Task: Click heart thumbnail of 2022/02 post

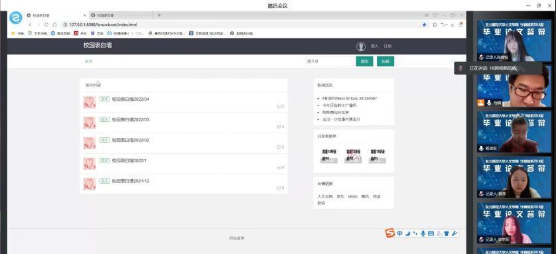Action: coord(90,143)
